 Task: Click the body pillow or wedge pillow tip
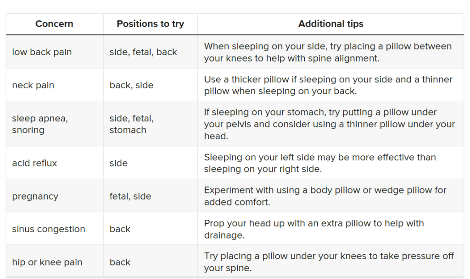point(325,196)
